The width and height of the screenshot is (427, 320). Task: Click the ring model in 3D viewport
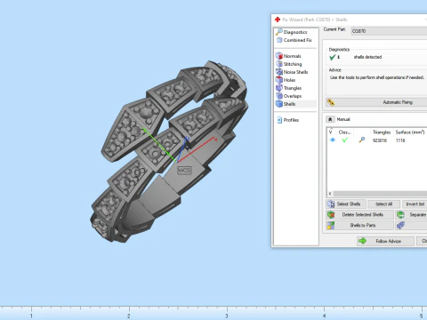click(169, 153)
